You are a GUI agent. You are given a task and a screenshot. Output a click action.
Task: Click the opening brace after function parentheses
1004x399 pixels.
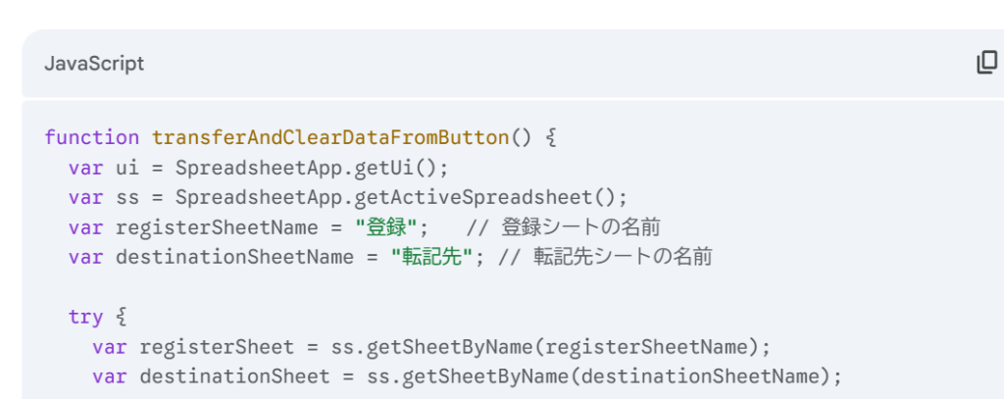tap(551, 137)
